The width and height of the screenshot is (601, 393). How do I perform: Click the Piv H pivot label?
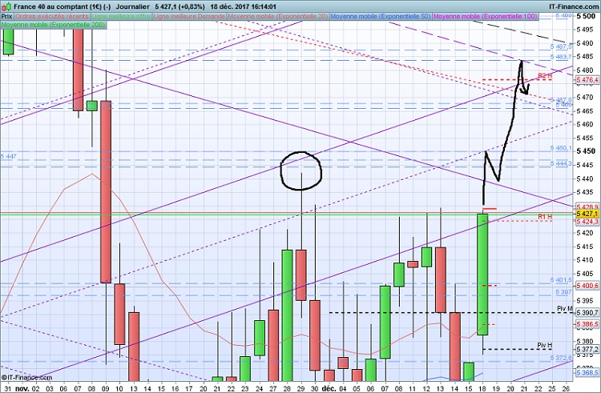(544, 345)
